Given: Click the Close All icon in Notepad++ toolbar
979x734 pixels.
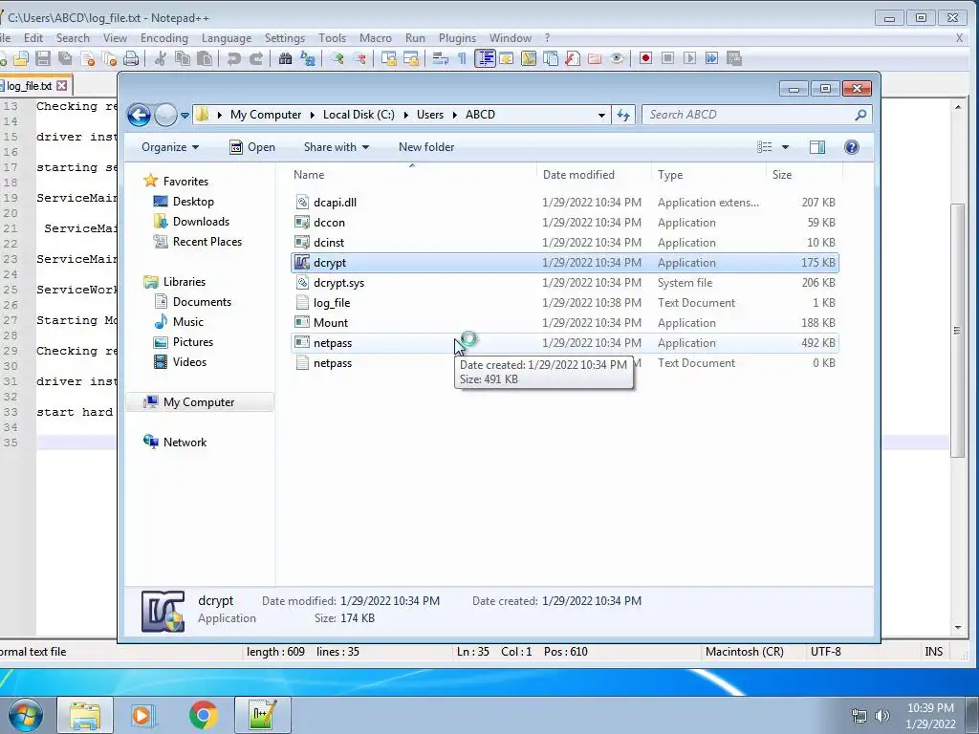Looking at the screenshot, I should [109, 58].
